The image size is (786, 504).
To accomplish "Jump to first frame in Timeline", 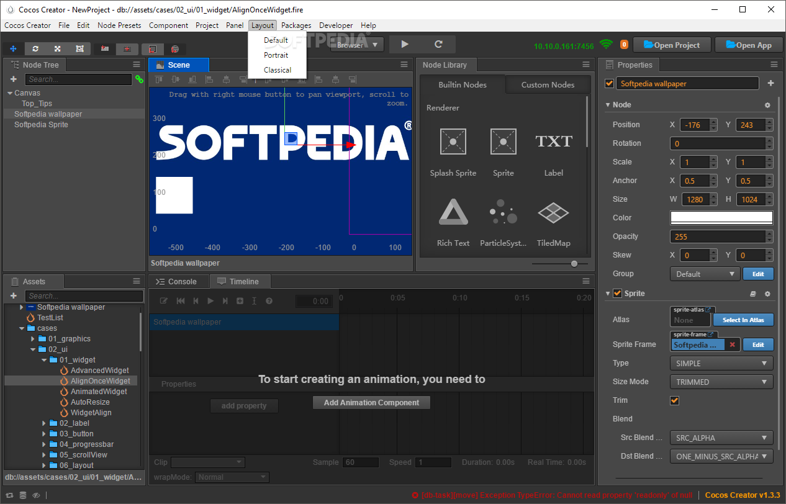I will click(x=181, y=301).
